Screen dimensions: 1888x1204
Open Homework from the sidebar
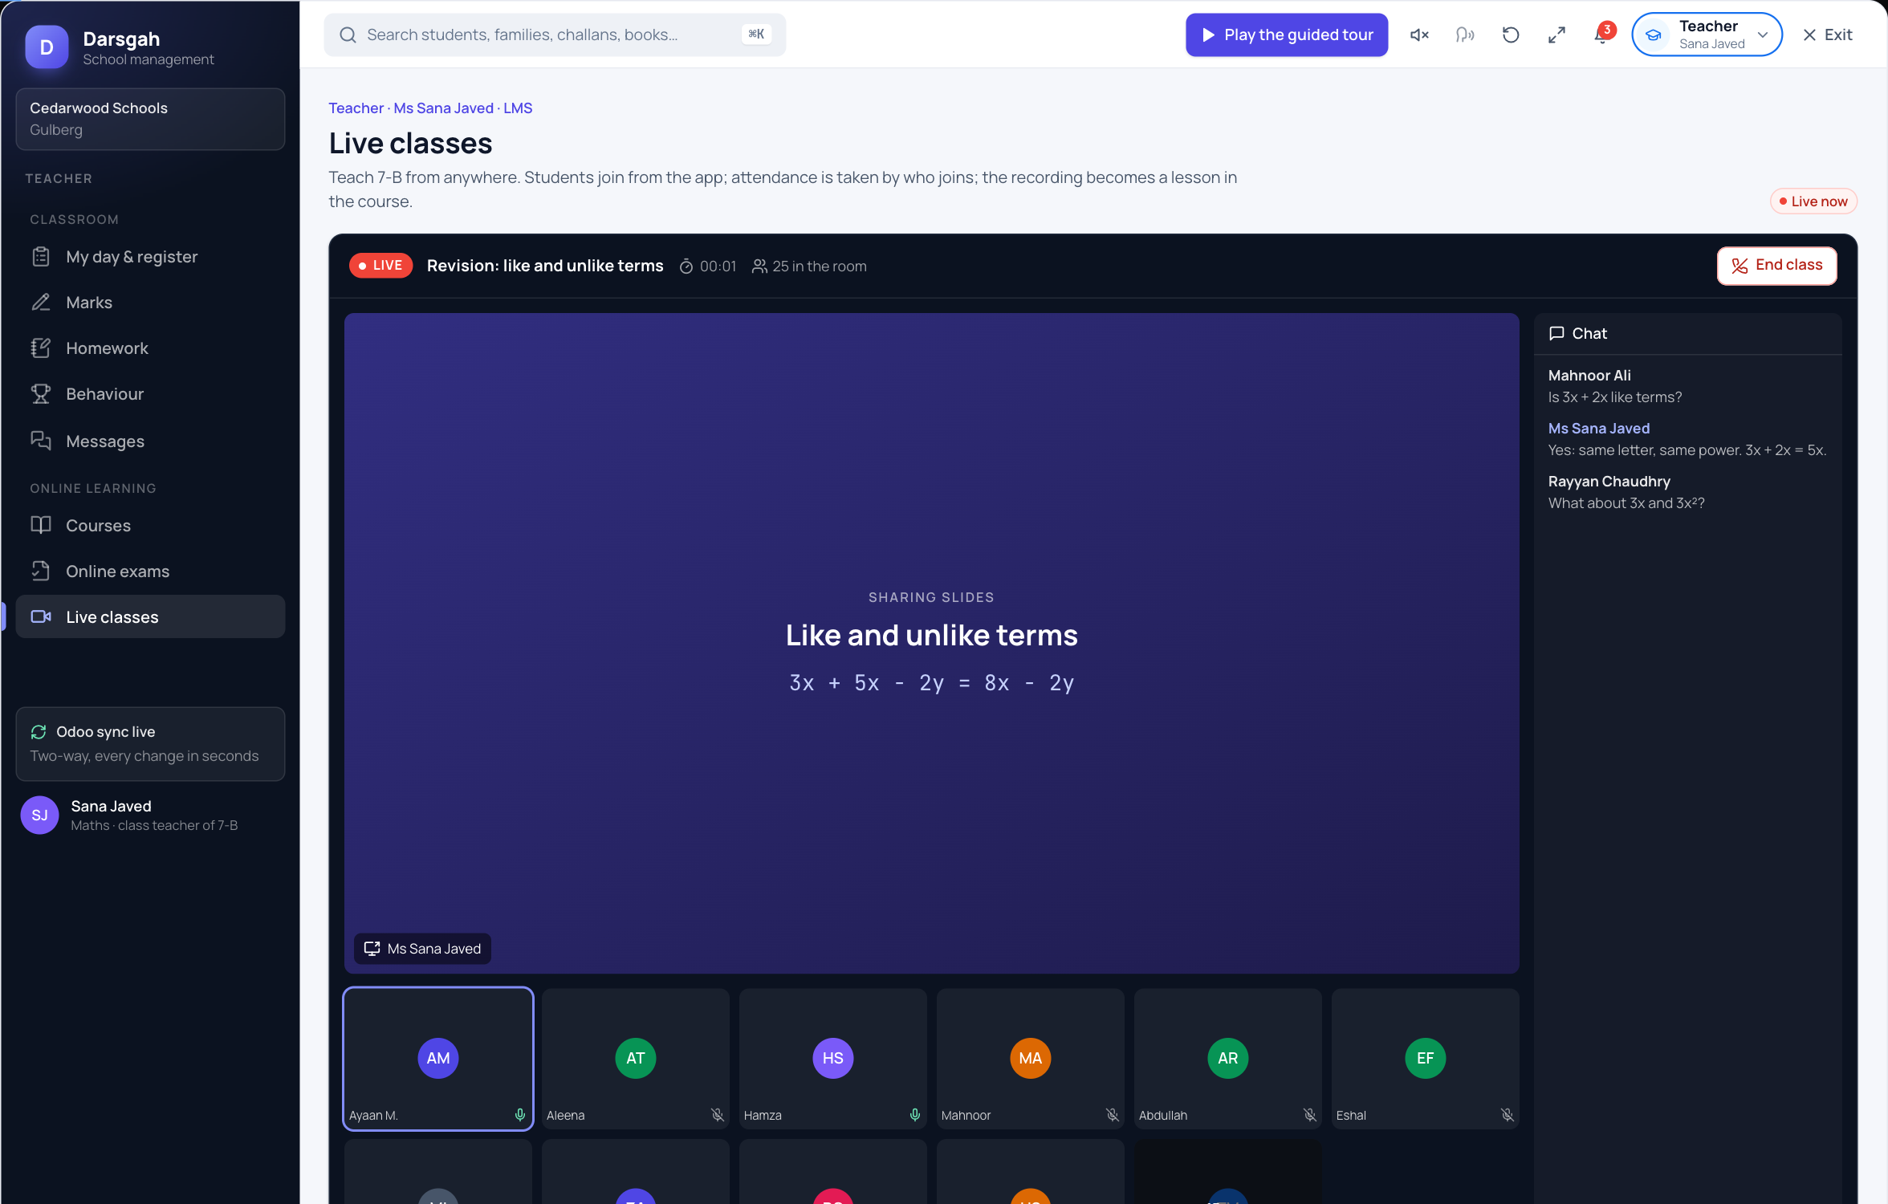pyautogui.click(x=150, y=348)
